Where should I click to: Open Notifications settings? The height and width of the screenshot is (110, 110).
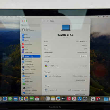pos(27,44)
